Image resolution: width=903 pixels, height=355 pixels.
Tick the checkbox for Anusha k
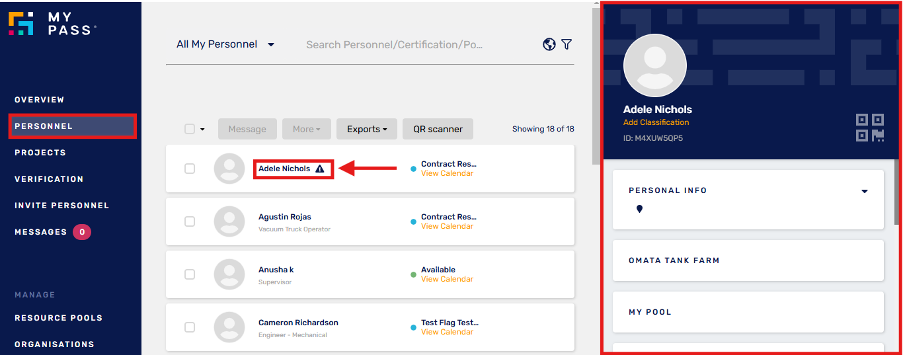click(x=190, y=274)
